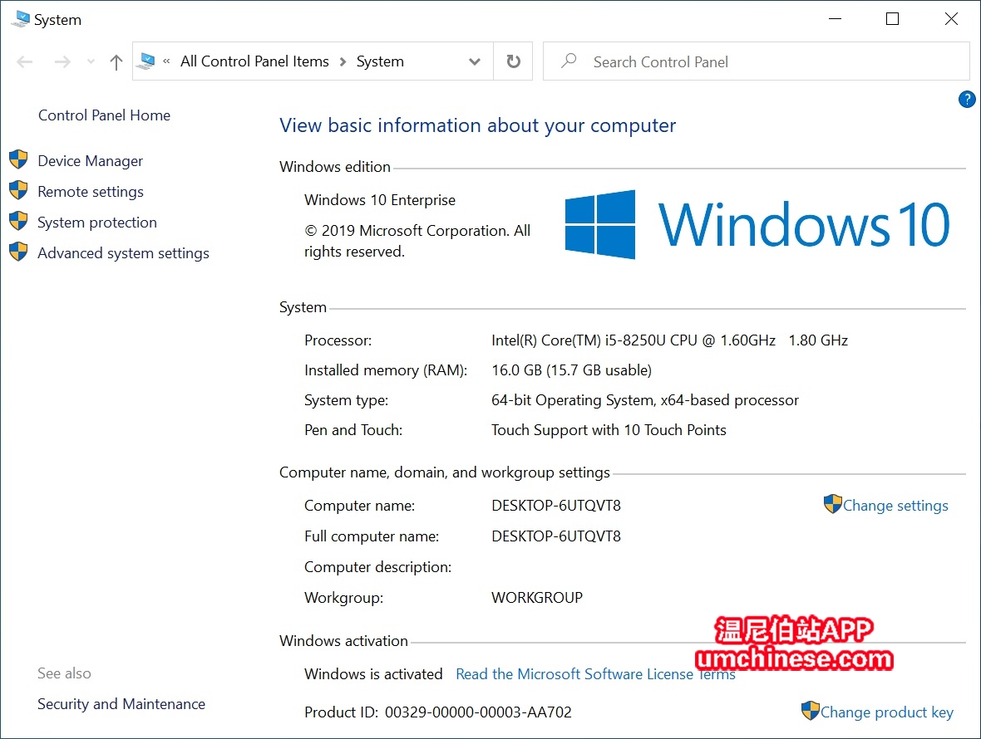Expand the double-chevron breadcrumb overflow

coord(166,61)
